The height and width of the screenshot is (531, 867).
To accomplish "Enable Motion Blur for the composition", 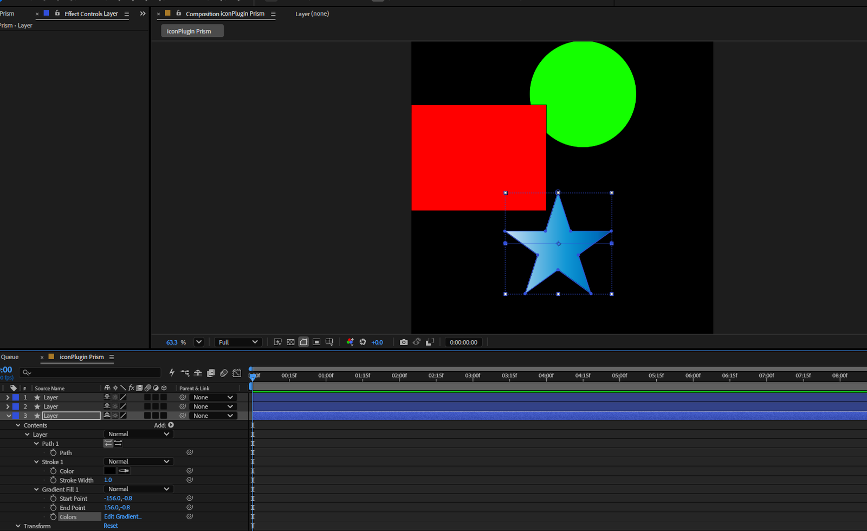I will (224, 373).
